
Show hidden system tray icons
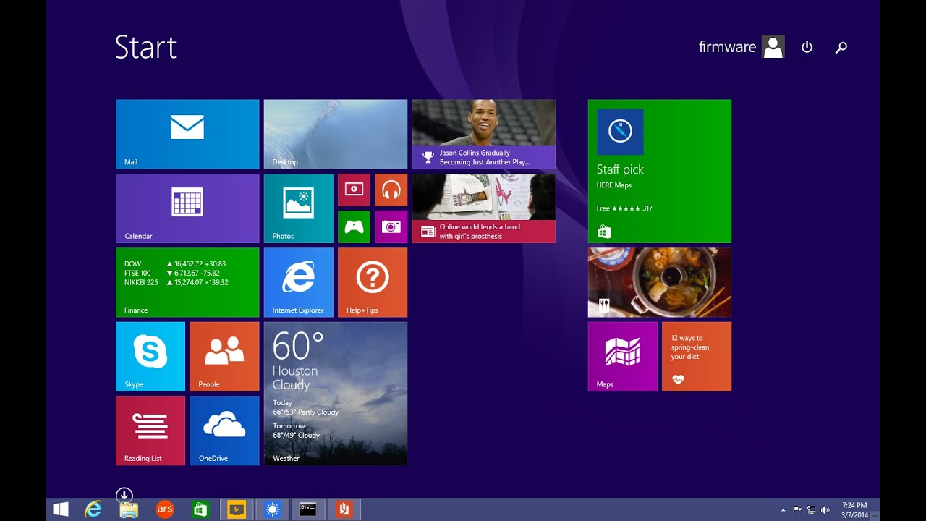[783, 510]
